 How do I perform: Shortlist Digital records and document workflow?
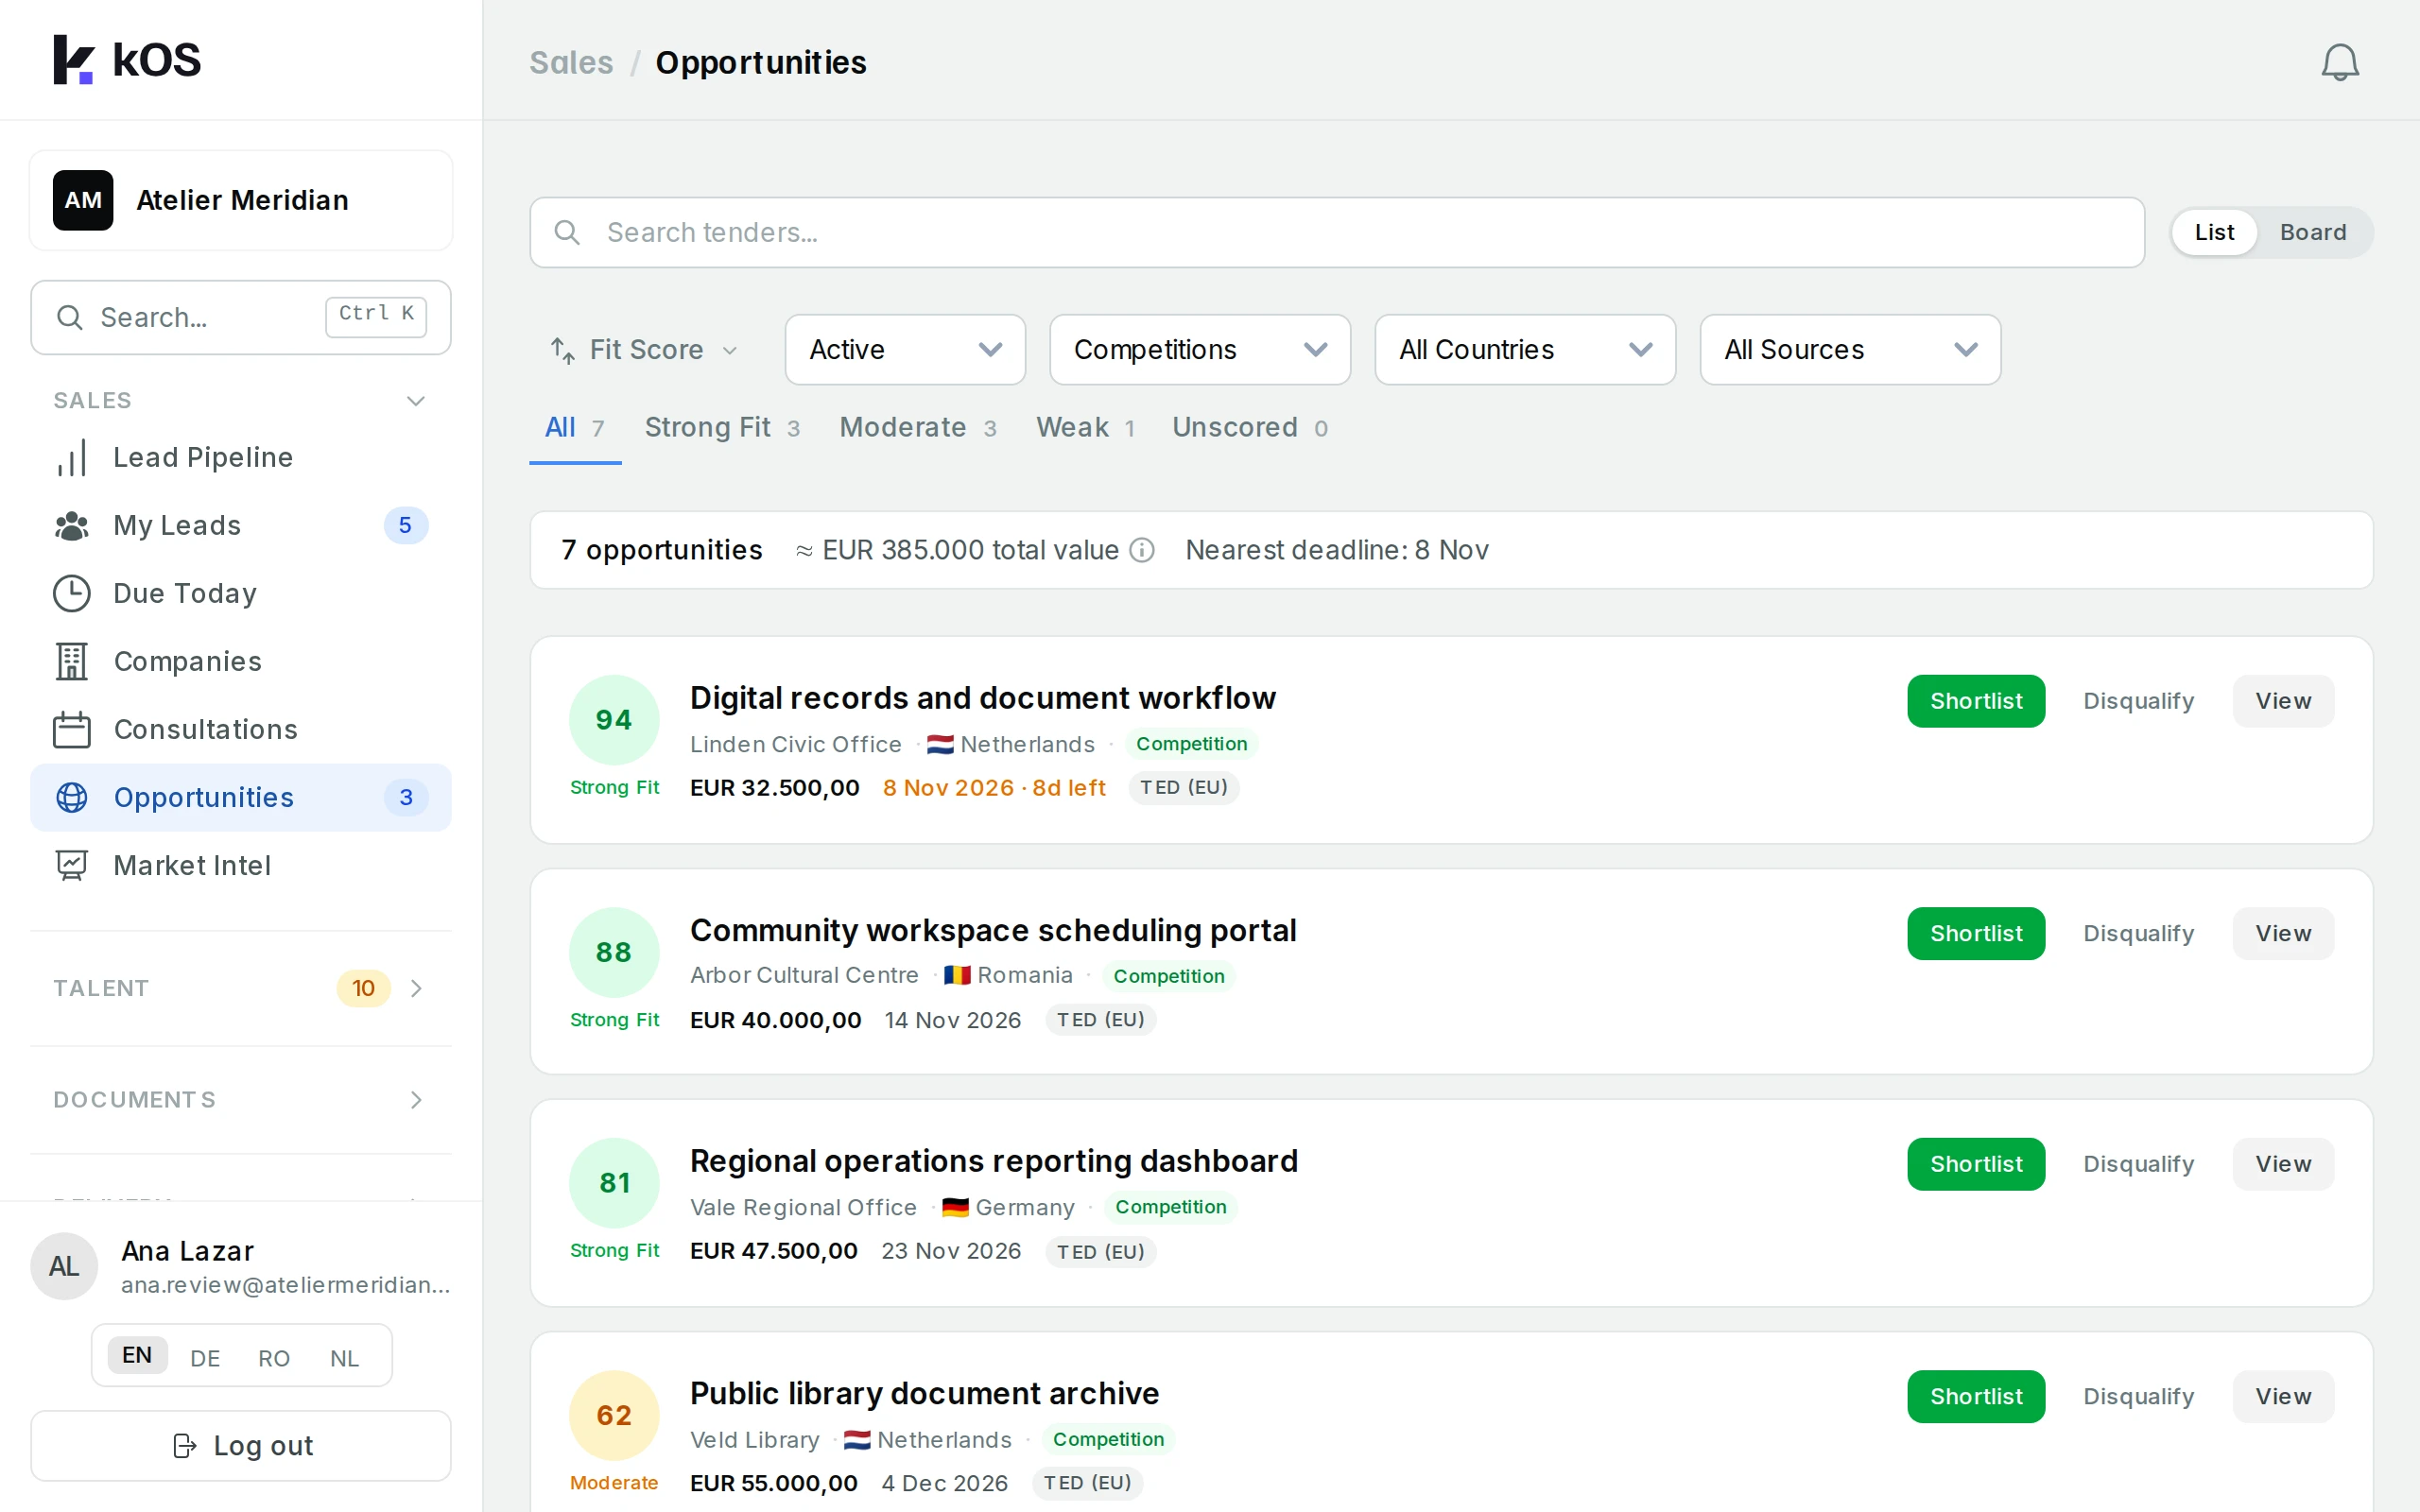pos(1976,701)
